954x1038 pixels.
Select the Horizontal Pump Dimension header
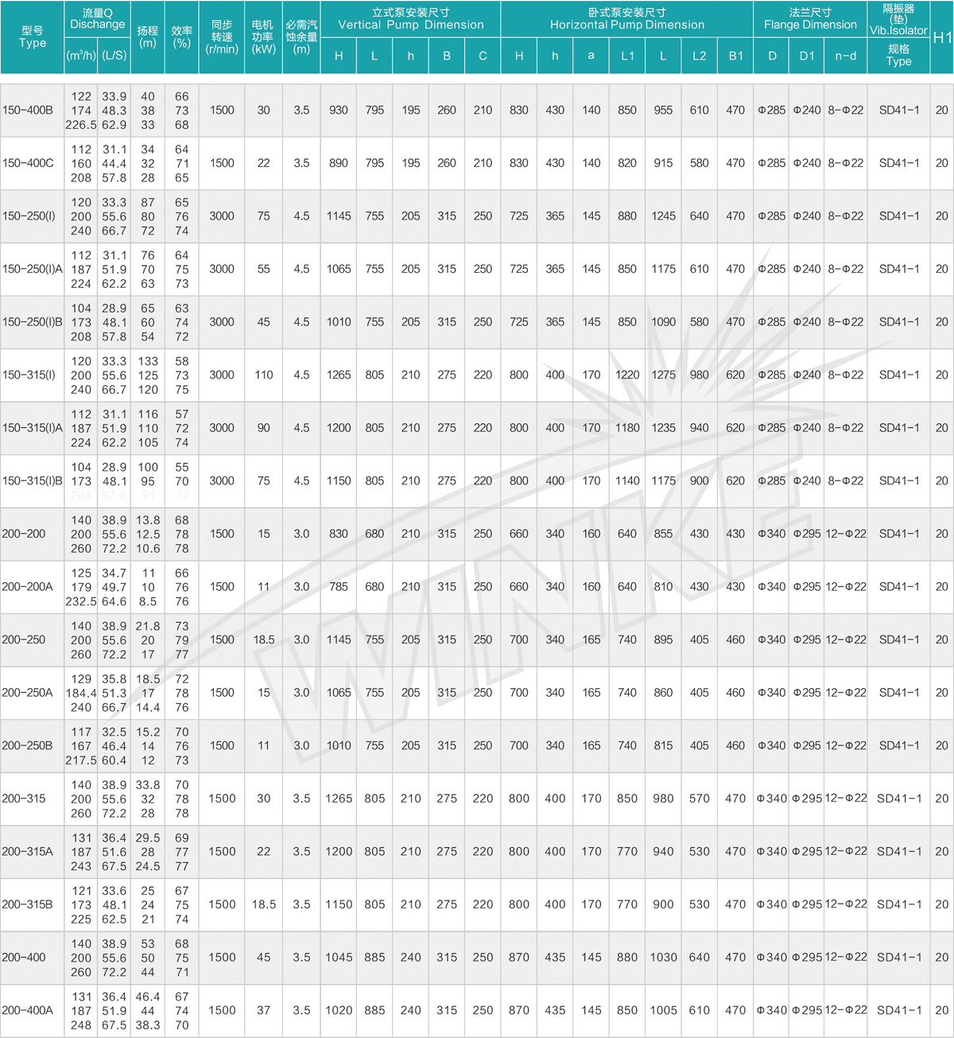coord(626,19)
